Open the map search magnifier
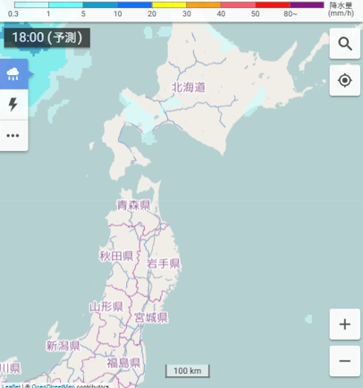The width and height of the screenshot is (363, 388). click(345, 44)
